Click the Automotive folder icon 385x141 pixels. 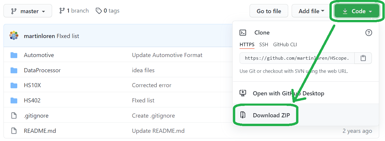click(x=14, y=55)
